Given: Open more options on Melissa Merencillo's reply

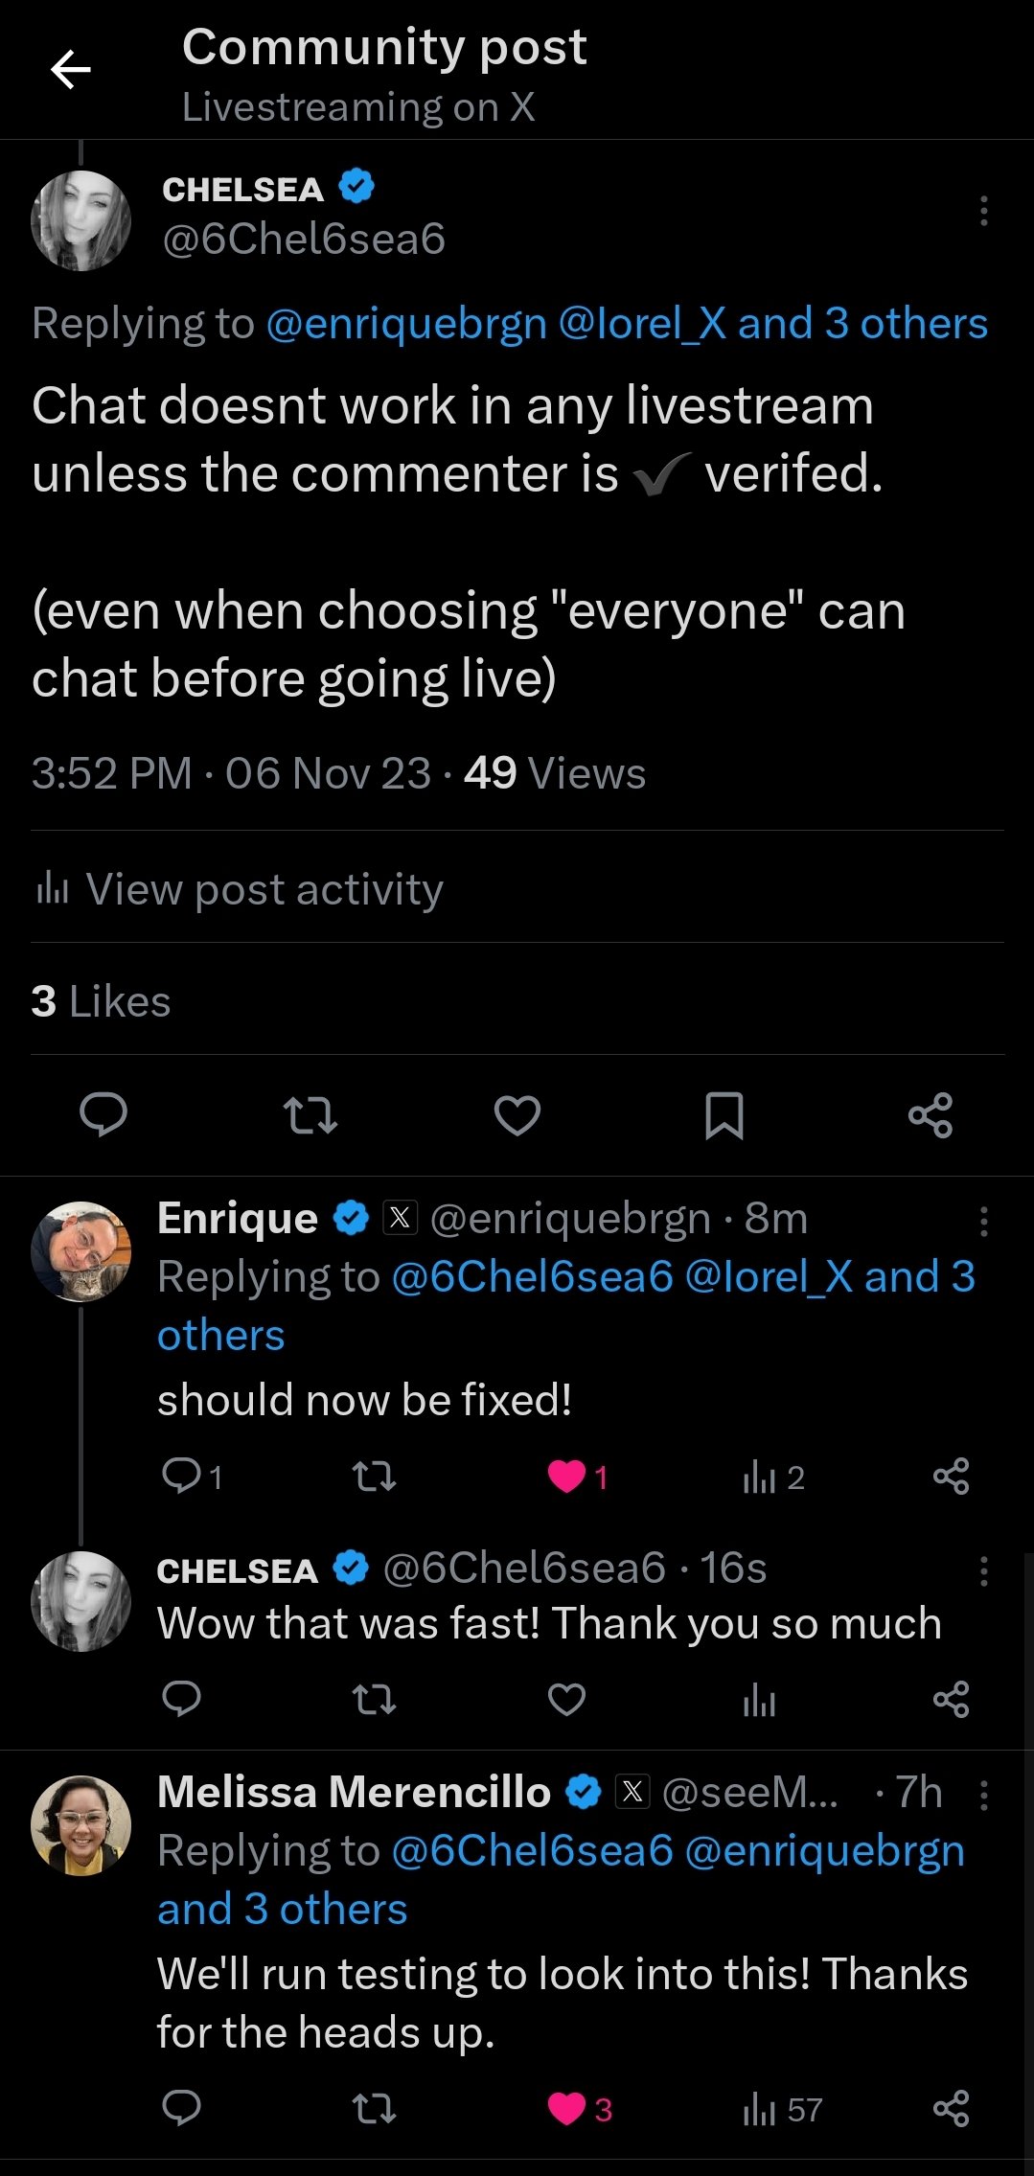Looking at the screenshot, I should [983, 1795].
